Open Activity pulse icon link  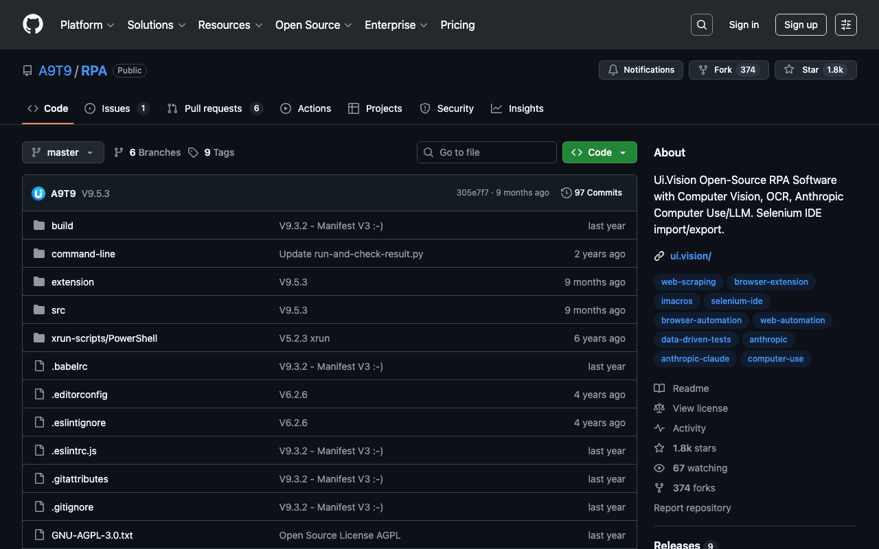coord(659,428)
